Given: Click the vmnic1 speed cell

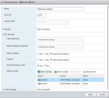Looking at the screenshot, I should pyautogui.click(x=70, y=84).
